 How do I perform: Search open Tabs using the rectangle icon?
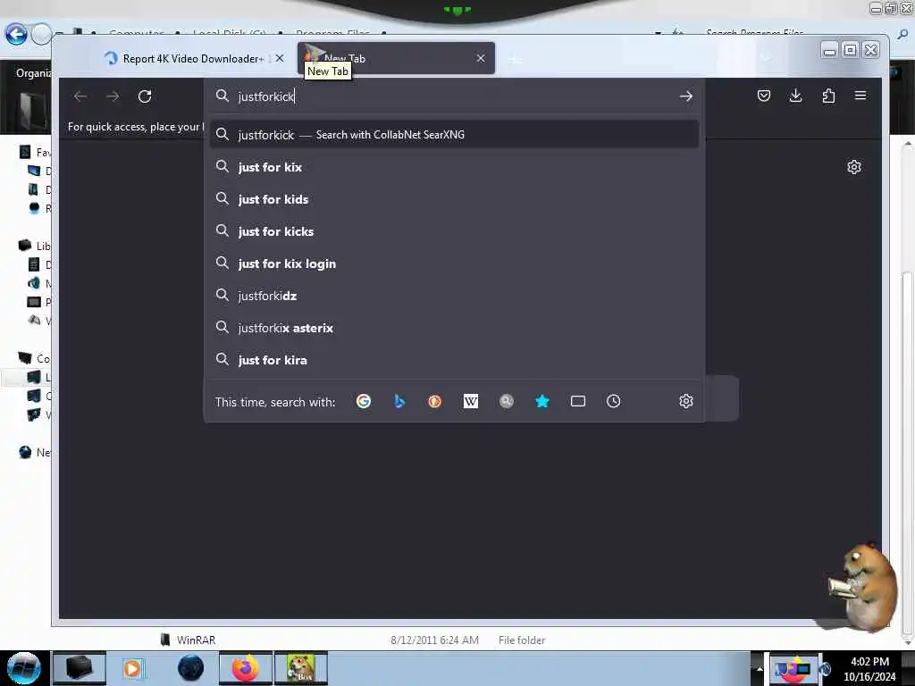click(x=578, y=401)
